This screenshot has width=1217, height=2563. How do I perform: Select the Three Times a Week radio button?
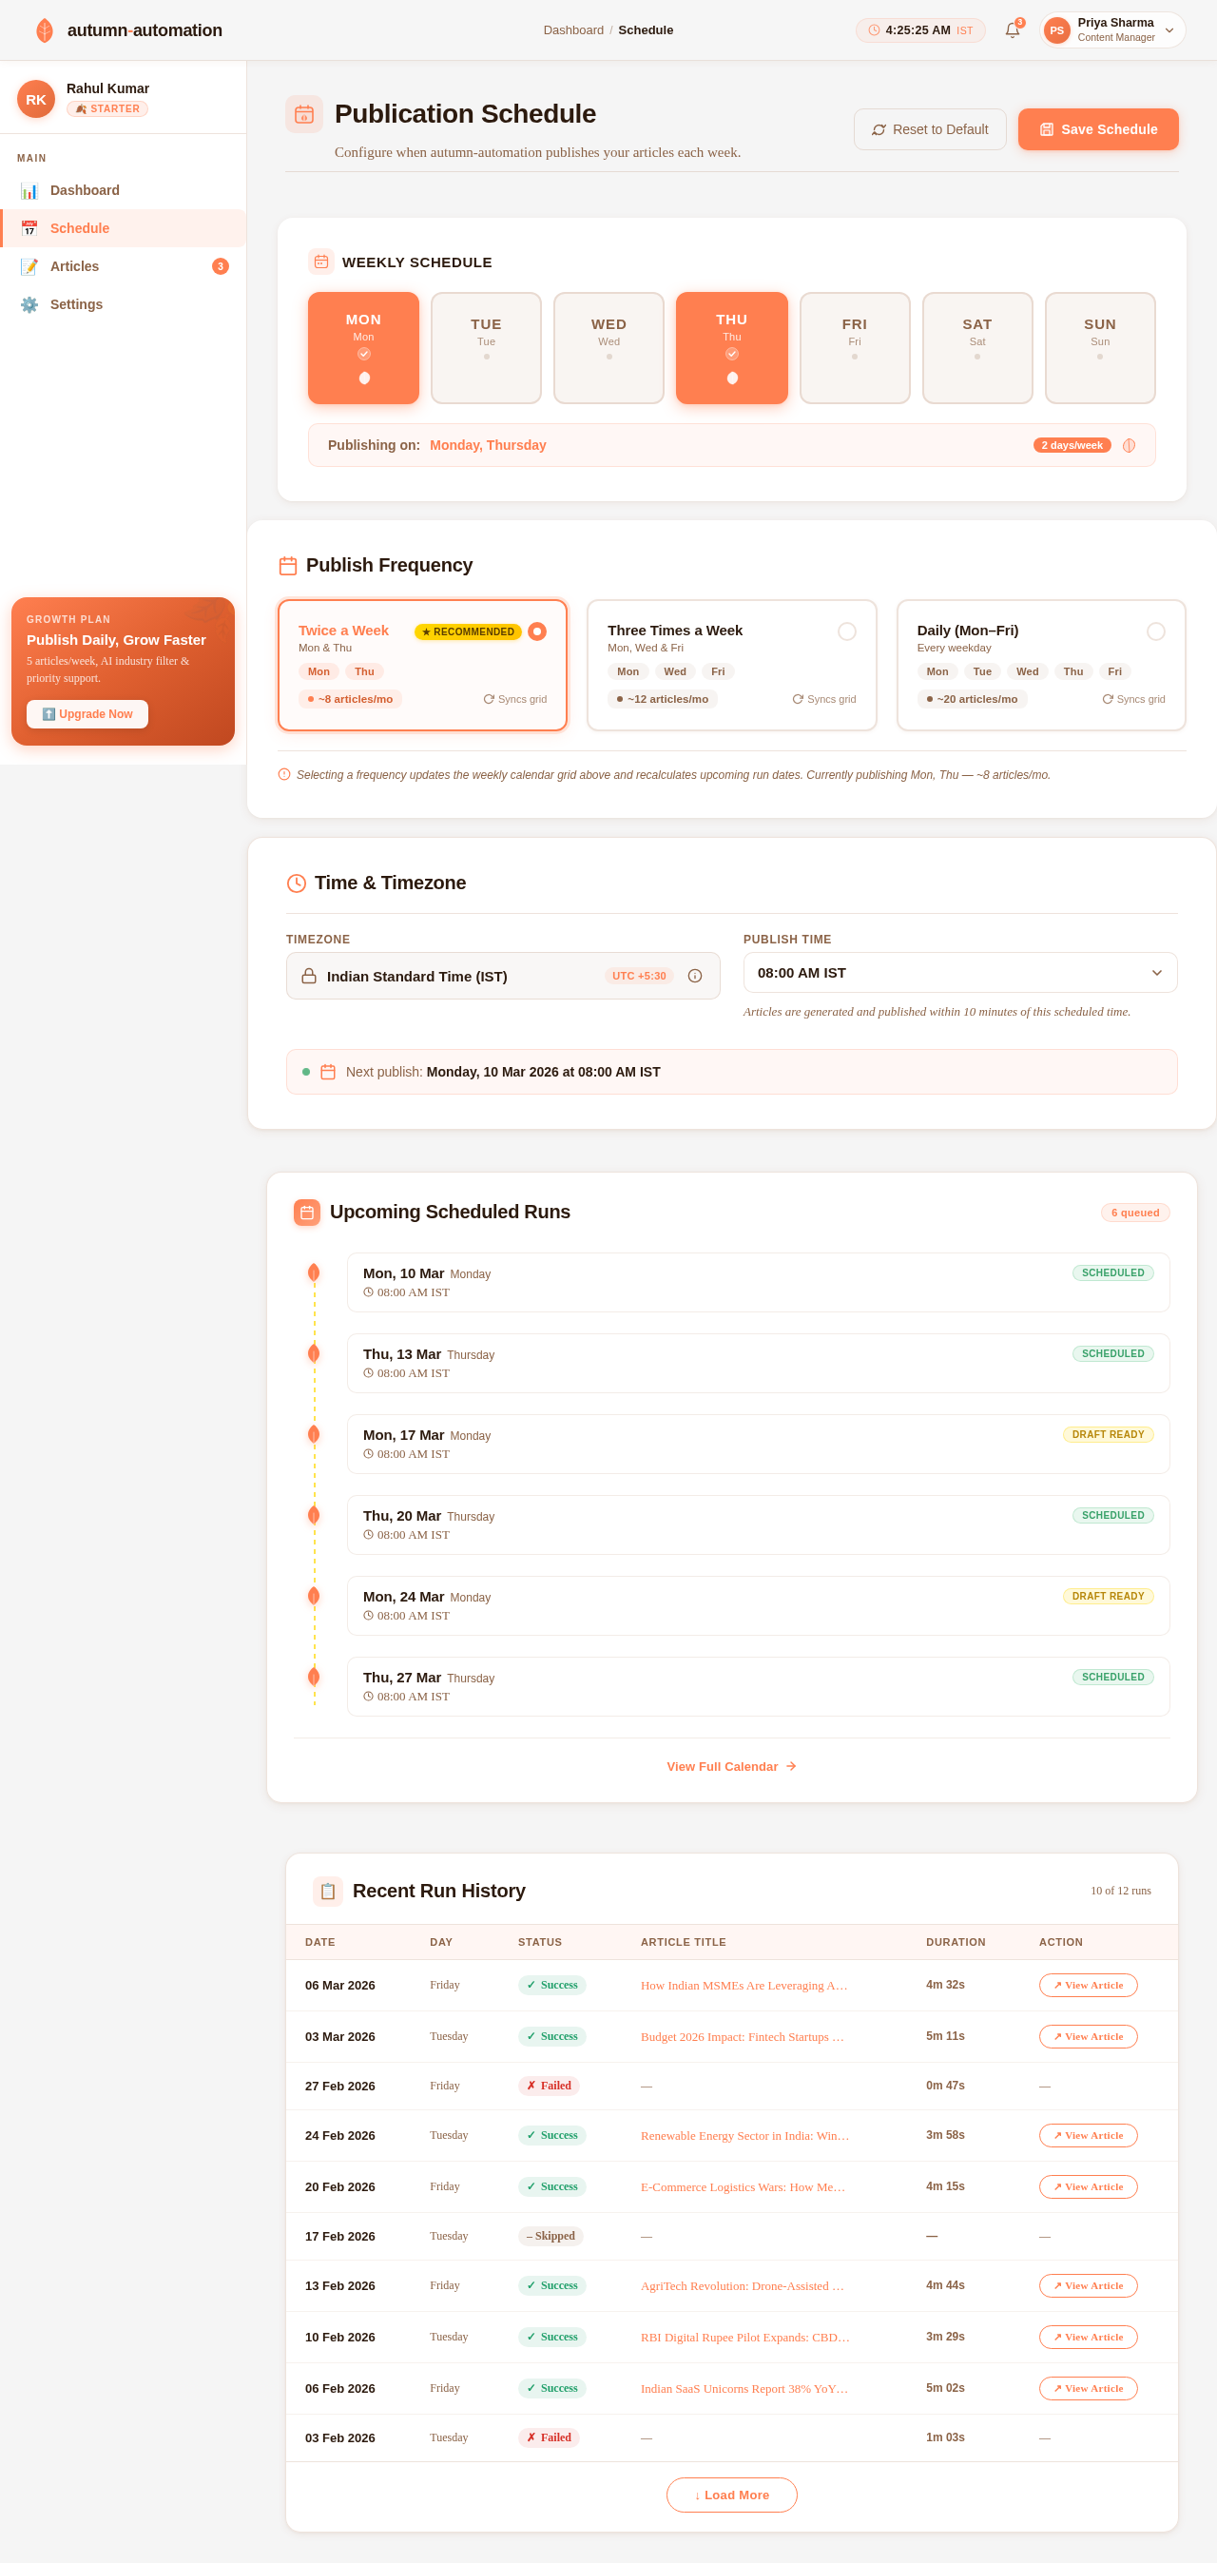point(847,631)
